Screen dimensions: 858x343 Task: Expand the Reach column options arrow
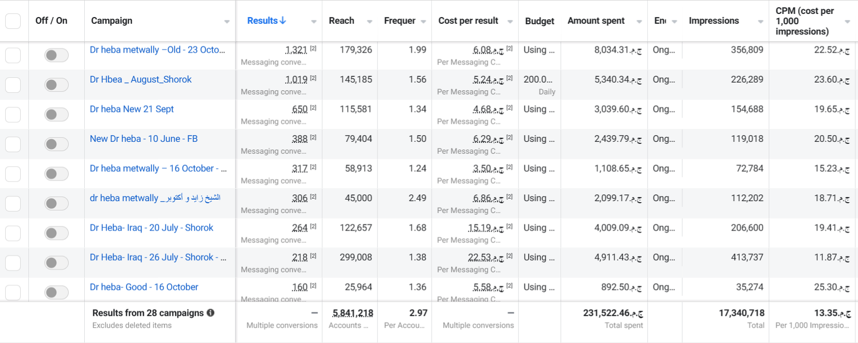point(369,22)
